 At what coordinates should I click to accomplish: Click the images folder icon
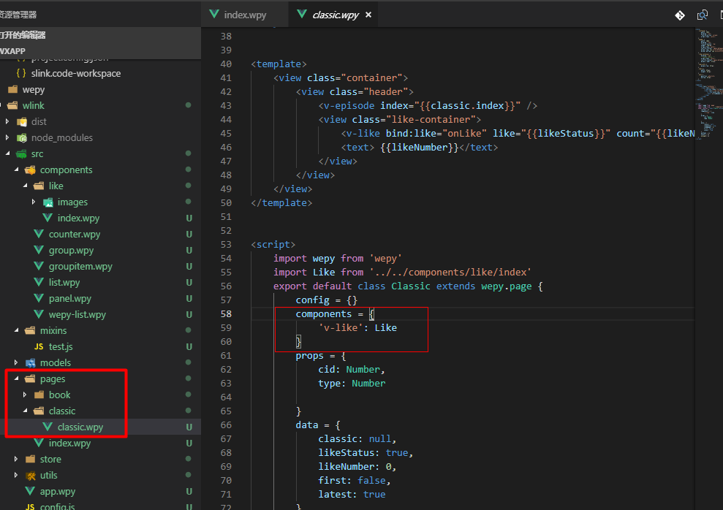48,202
